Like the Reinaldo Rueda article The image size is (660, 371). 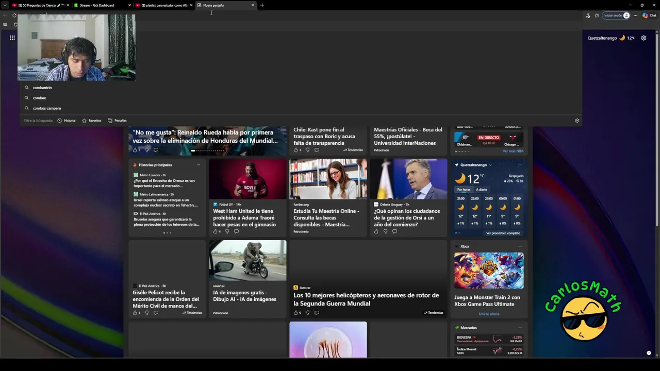click(x=135, y=150)
